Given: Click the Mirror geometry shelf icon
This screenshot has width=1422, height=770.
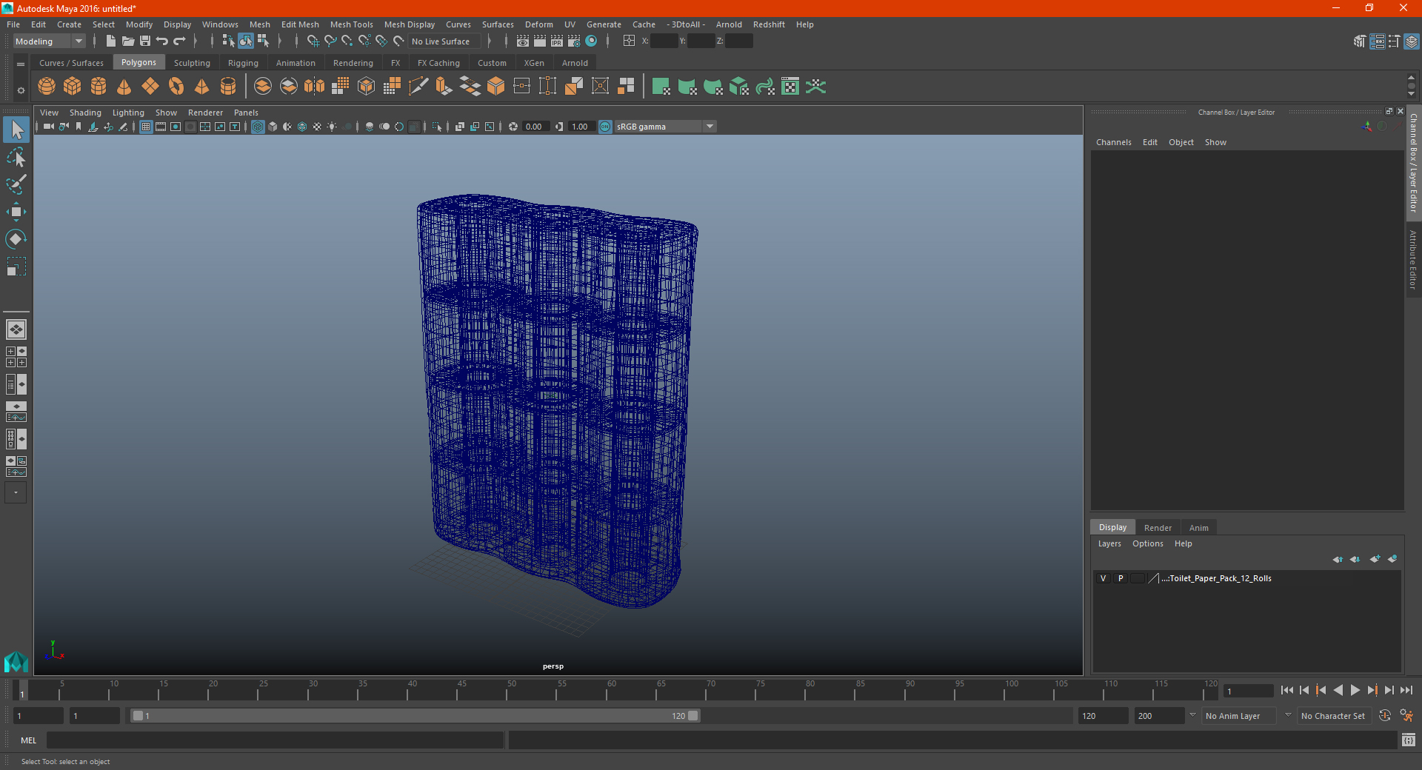Looking at the screenshot, I should coord(315,87).
